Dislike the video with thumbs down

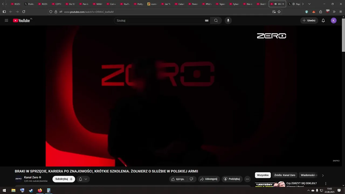point(191,179)
